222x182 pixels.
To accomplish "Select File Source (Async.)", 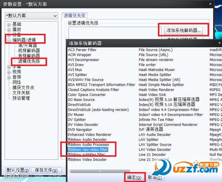I will pos(156,50).
